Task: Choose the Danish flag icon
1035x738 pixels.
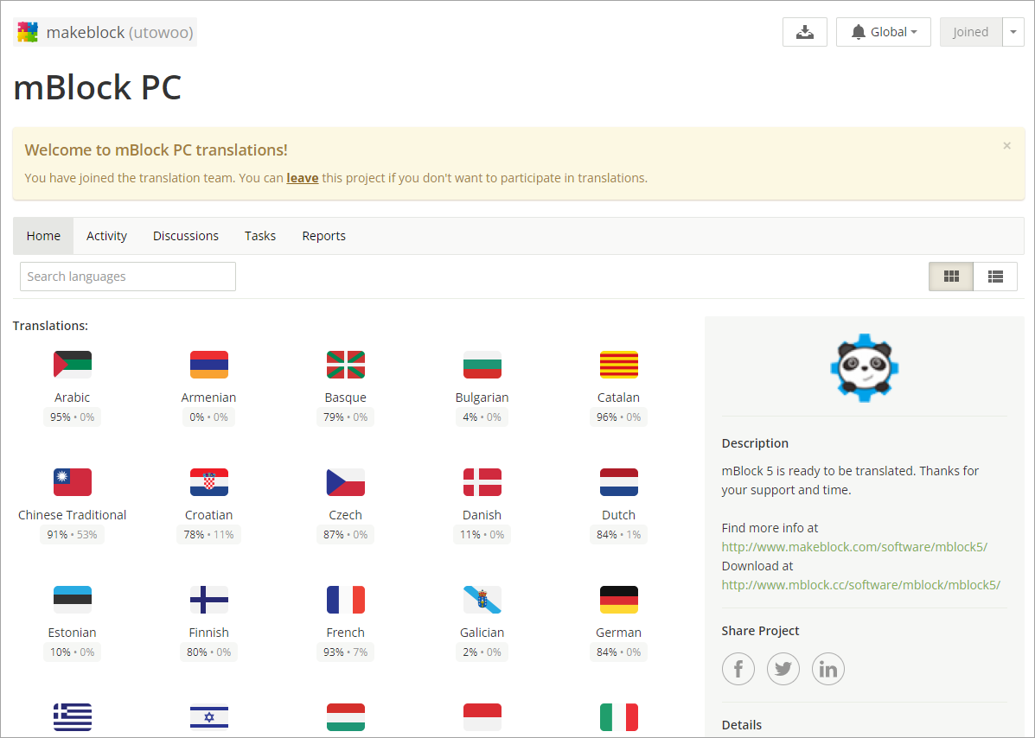Action: 482,482
